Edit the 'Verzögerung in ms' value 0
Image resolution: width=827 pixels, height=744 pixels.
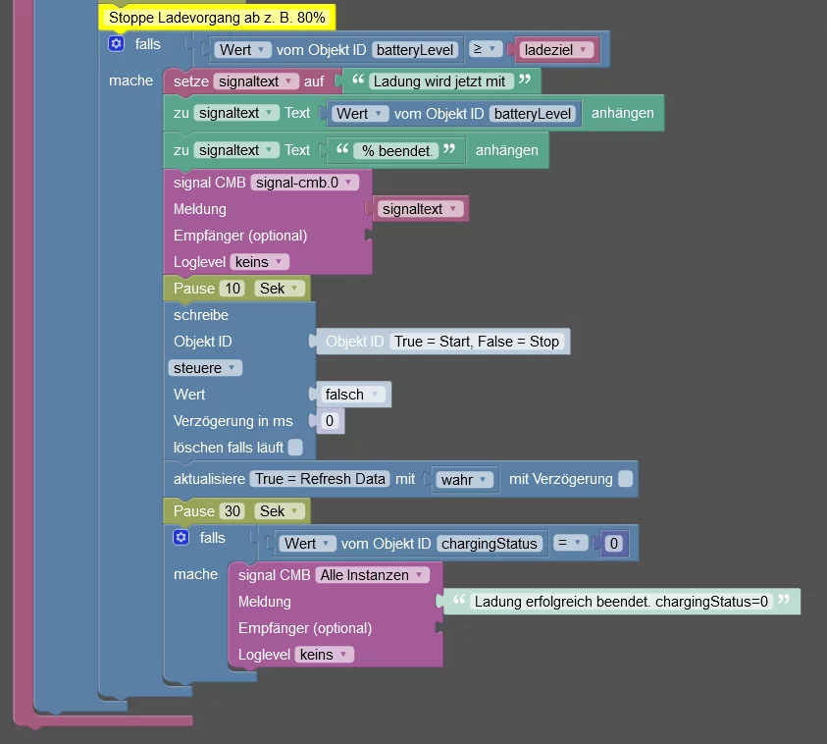click(x=329, y=421)
